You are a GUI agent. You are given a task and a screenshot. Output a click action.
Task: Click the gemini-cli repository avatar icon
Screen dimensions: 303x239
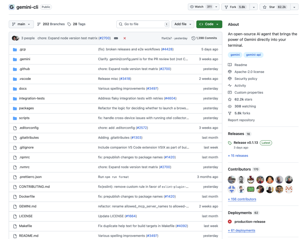(x=12, y=7)
